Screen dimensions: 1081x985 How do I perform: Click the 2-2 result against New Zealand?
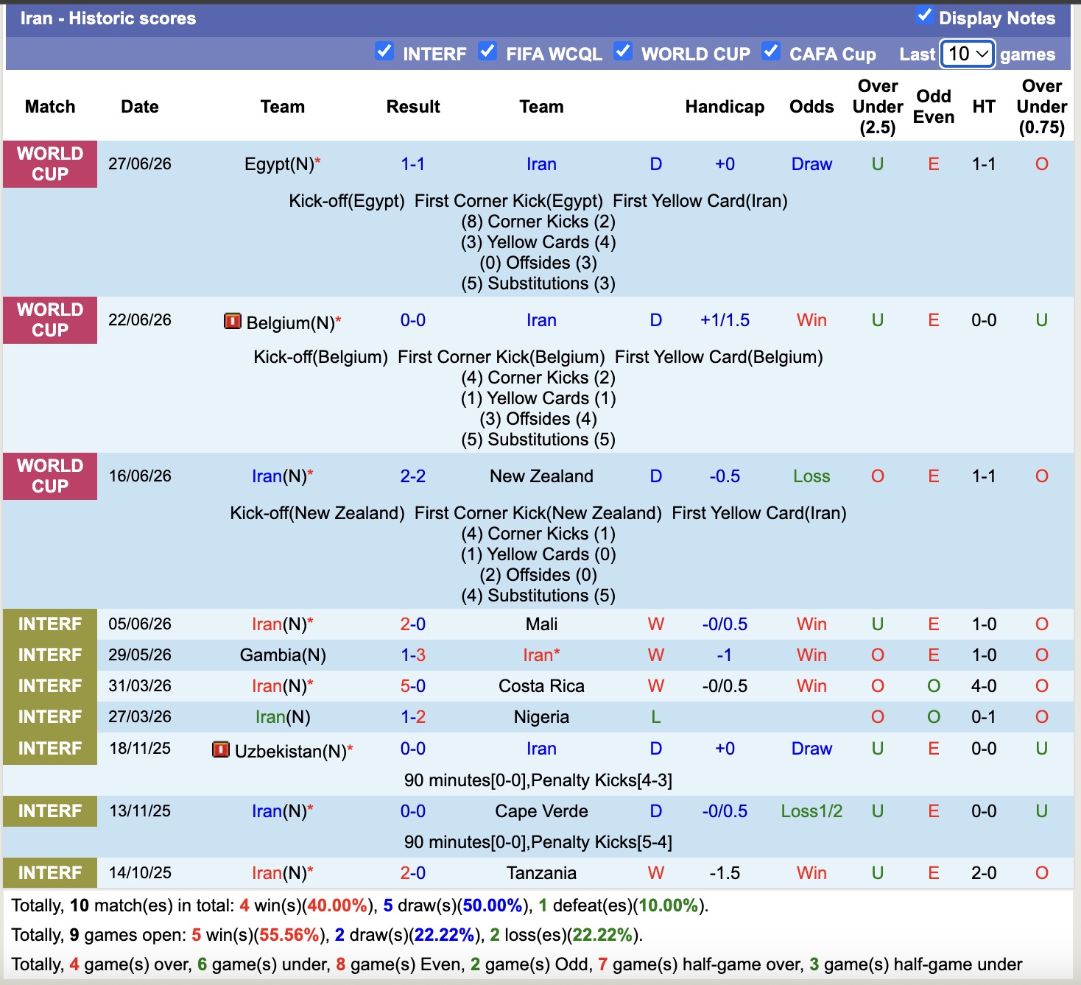(413, 476)
